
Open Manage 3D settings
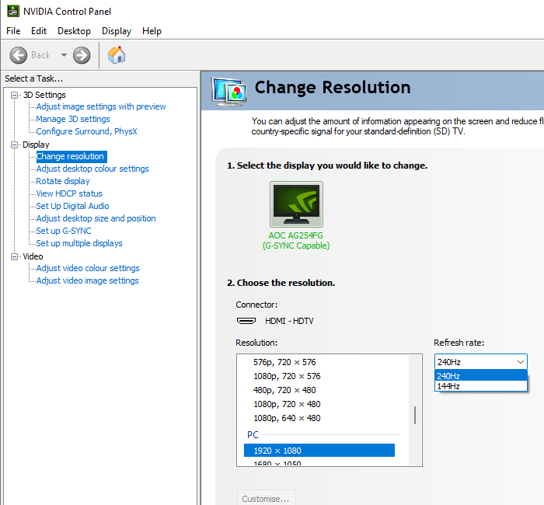(73, 119)
